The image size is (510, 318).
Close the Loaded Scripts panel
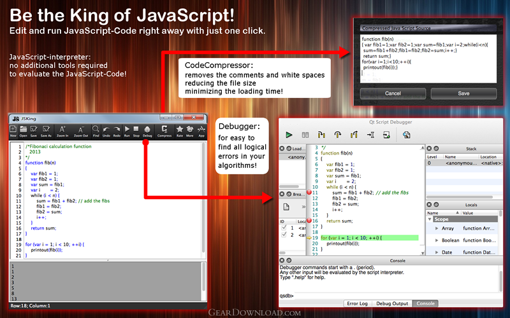(282, 148)
